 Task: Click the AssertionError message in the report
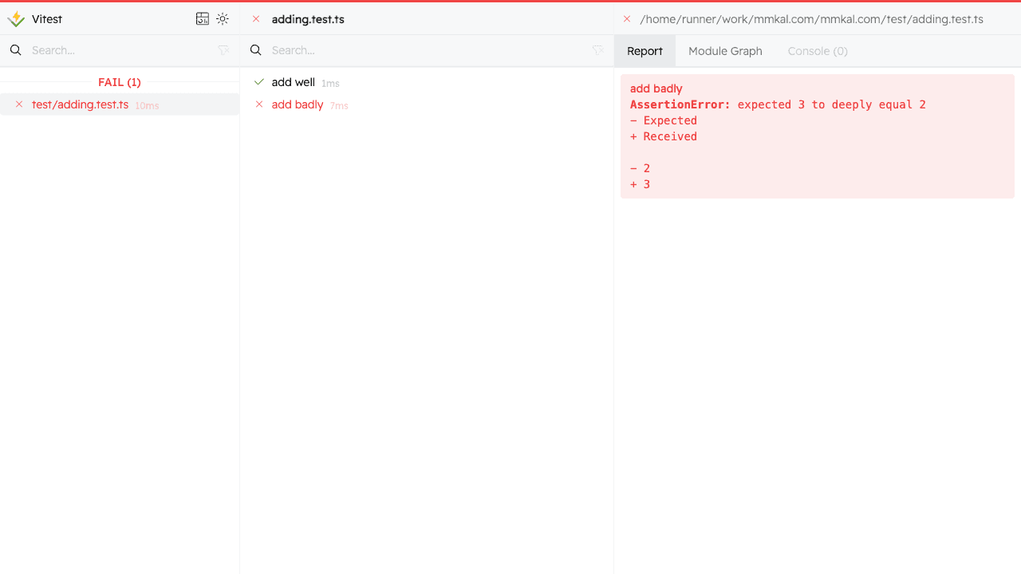pos(778,104)
